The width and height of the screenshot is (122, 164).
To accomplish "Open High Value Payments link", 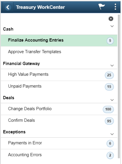I will point(28,74).
